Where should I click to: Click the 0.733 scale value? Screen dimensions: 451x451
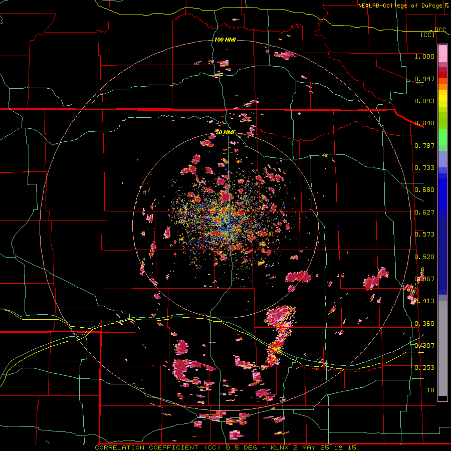pos(424,168)
